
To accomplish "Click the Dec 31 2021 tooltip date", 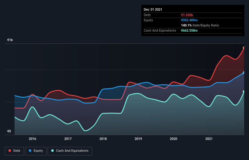I will tap(153, 9).
